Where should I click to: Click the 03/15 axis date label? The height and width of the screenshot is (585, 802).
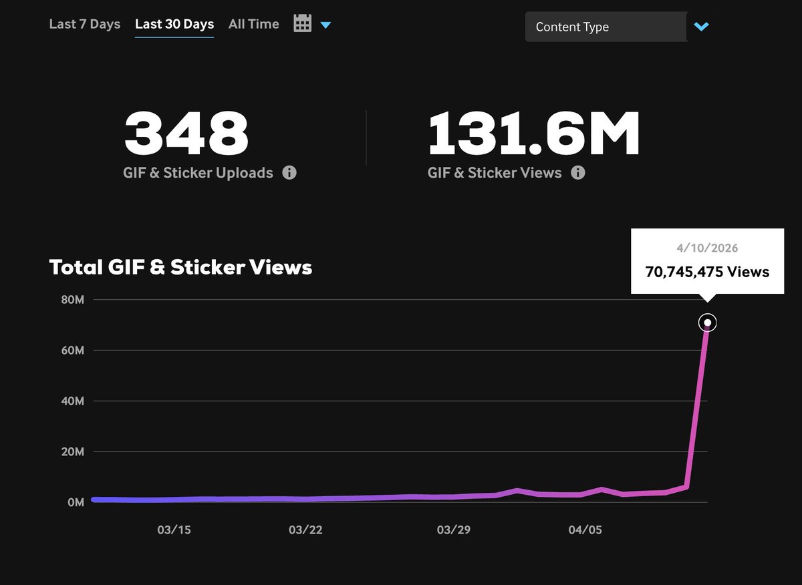click(174, 530)
